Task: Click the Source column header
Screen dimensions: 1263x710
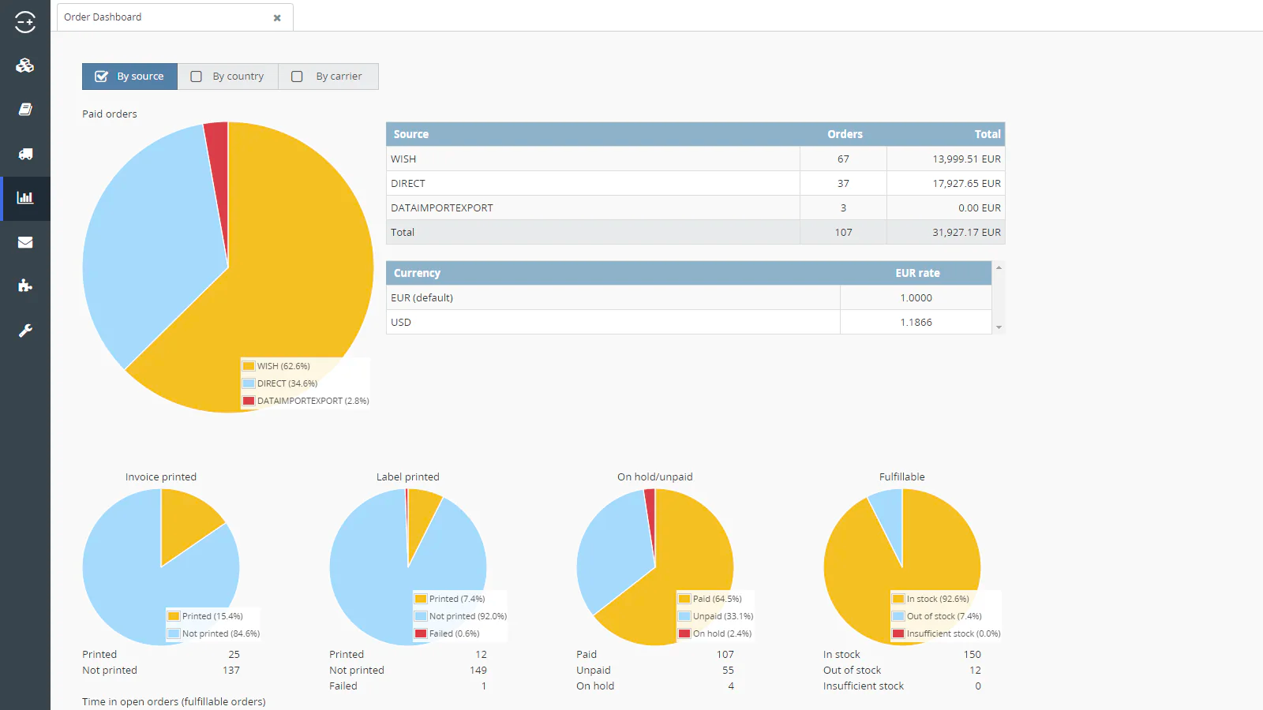Action: [593, 134]
